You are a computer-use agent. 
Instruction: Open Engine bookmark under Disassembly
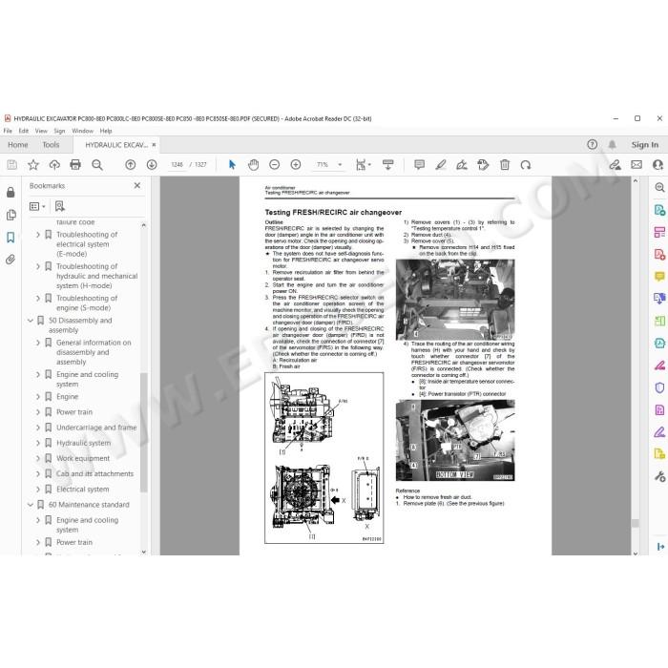click(x=68, y=397)
